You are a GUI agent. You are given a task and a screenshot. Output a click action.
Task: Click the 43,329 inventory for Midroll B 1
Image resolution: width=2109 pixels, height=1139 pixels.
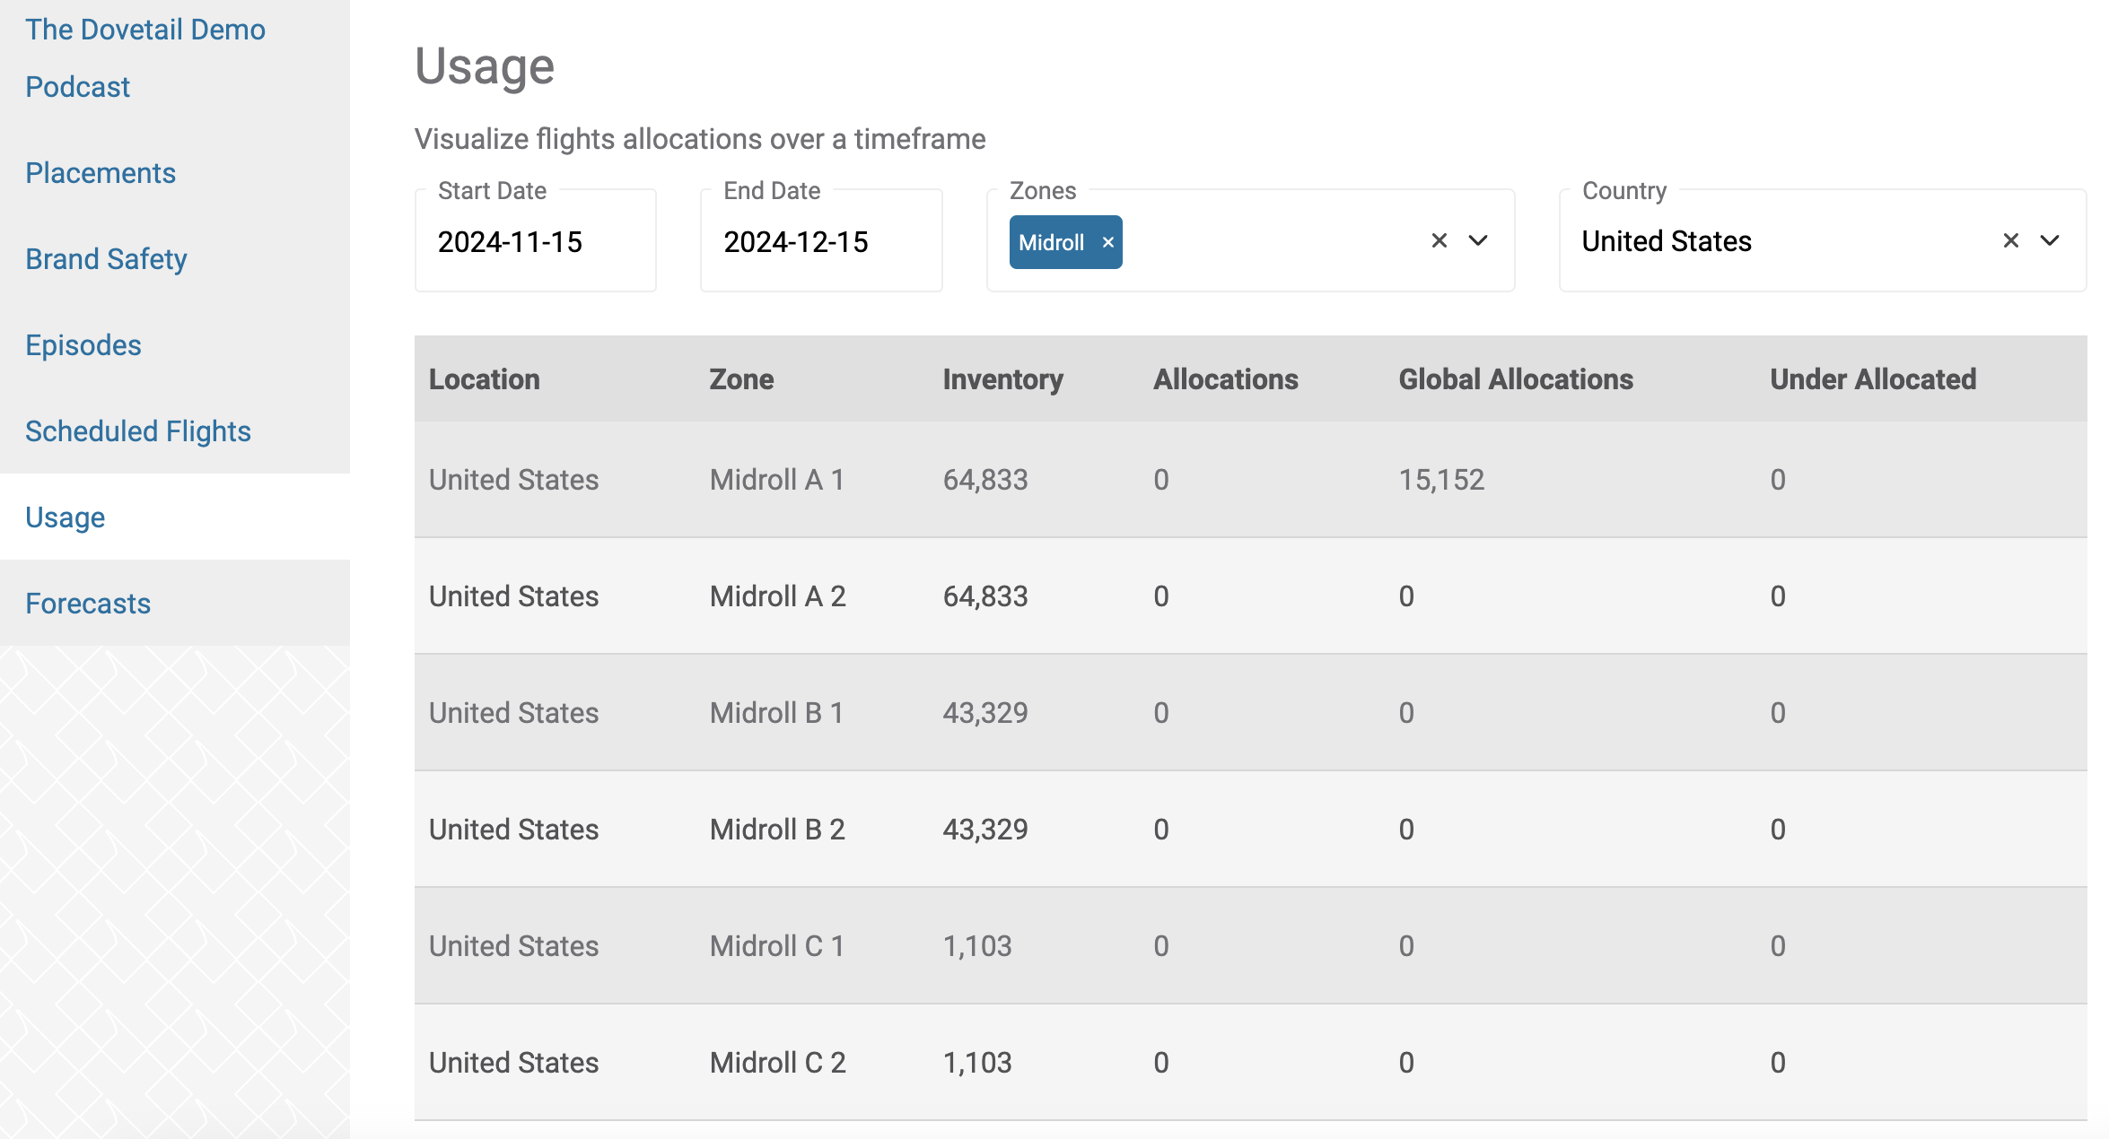(x=985, y=713)
